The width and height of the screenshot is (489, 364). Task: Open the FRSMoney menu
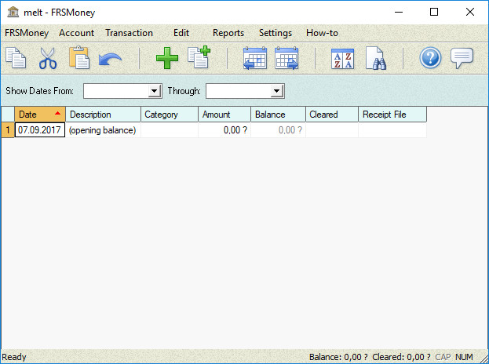(27, 33)
